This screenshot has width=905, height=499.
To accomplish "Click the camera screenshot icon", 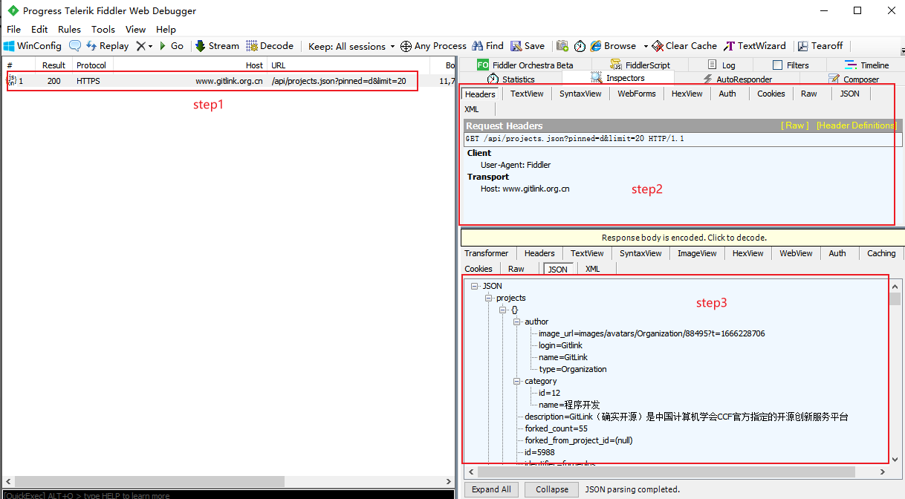I will tap(562, 46).
